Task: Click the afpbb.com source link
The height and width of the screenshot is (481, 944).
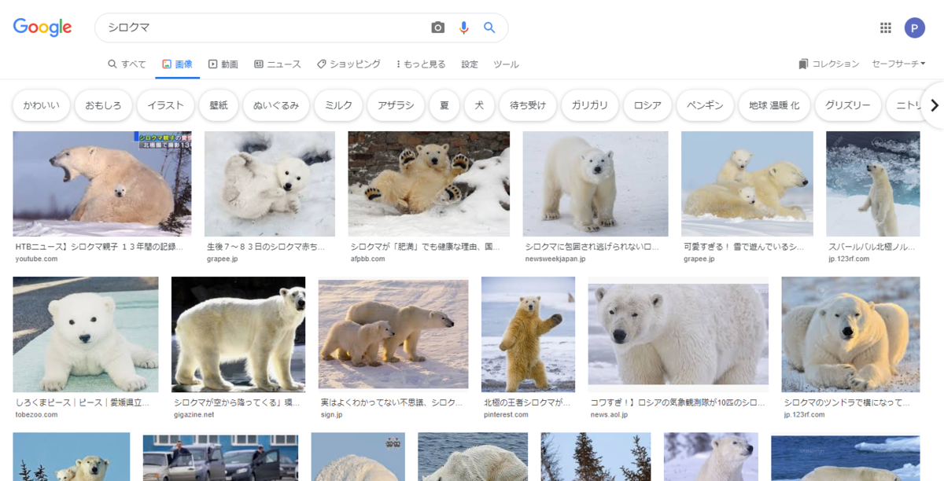Action: pos(368,259)
